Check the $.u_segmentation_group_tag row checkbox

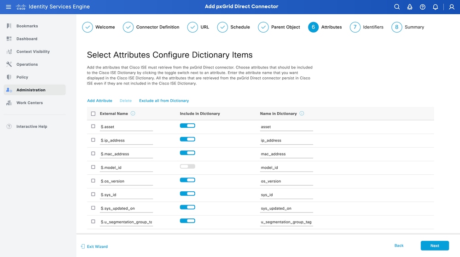(93, 222)
